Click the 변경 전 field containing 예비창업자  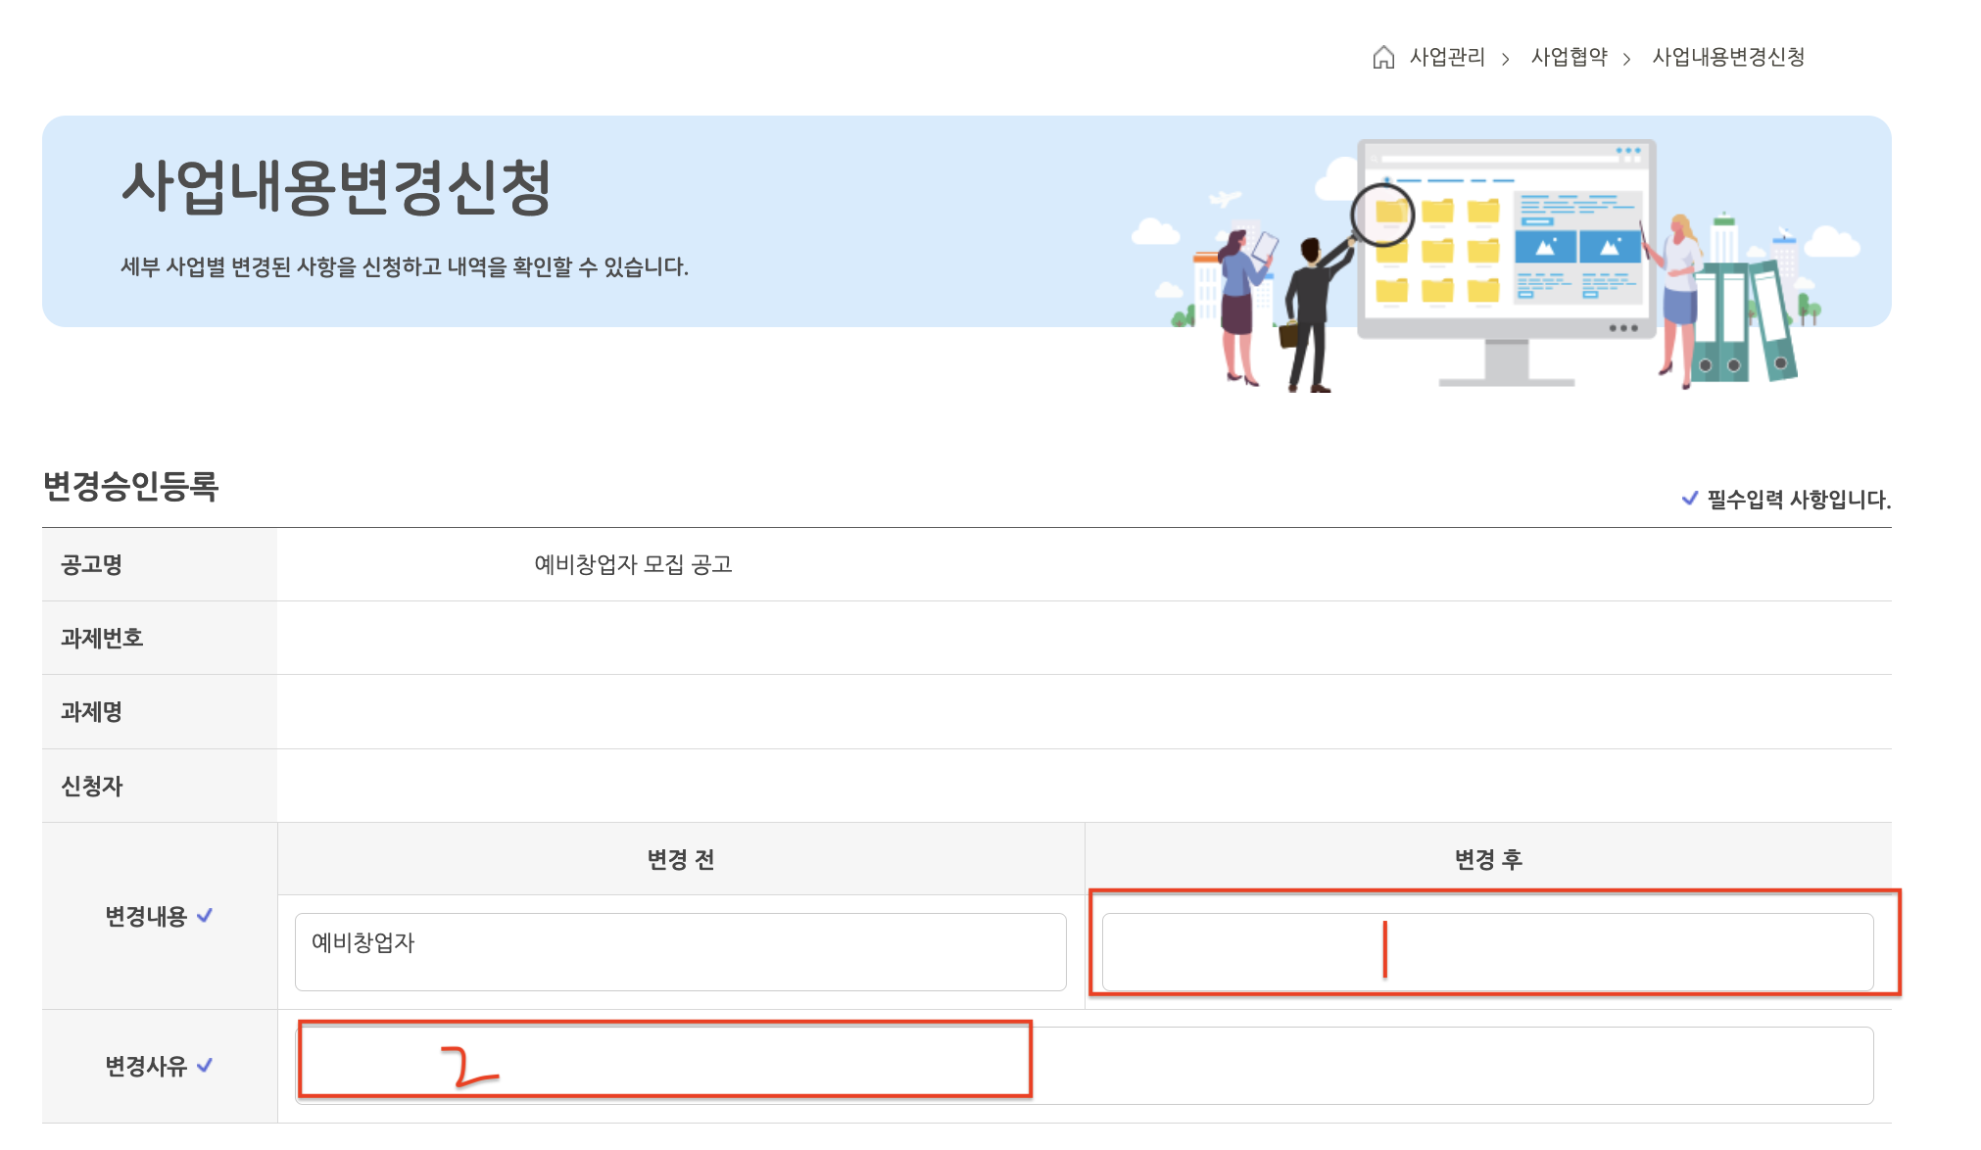pos(680,952)
